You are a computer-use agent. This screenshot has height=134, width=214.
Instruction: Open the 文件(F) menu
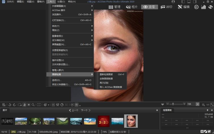click(10, 2)
